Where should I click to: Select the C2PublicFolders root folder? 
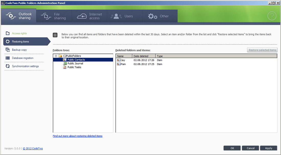[72, 56]
